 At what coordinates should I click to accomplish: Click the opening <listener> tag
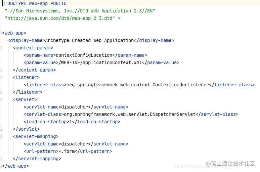point(26,78)
